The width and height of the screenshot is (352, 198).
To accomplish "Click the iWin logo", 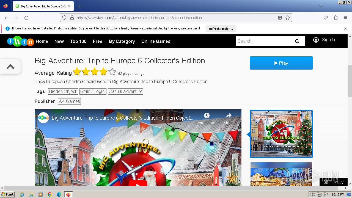I will point(20,41).
